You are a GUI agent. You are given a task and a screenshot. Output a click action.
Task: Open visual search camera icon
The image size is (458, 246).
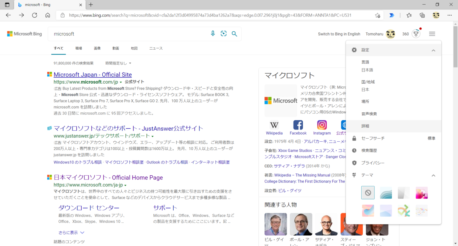coord(224,34)
